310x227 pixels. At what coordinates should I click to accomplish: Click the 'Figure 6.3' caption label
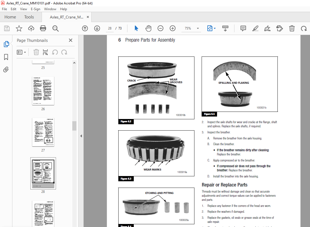(126, 179)
